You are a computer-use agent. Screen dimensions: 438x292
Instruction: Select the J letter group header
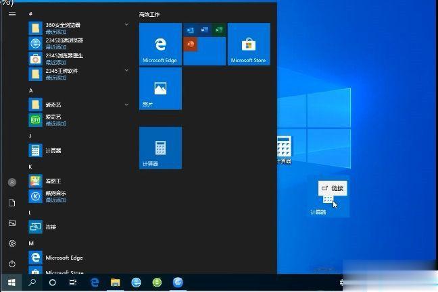pos(30,136)
